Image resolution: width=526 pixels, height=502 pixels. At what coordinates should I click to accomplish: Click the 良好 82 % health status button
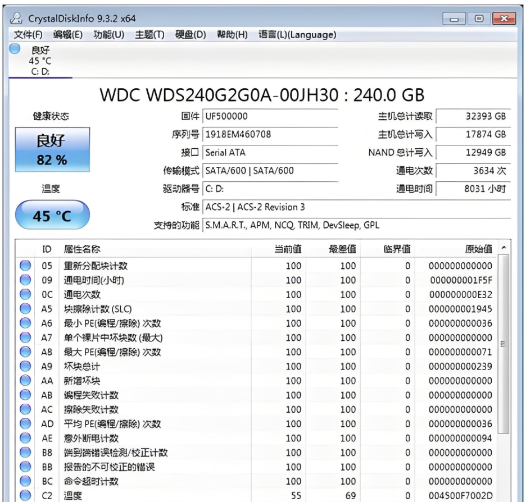[52, 150]
